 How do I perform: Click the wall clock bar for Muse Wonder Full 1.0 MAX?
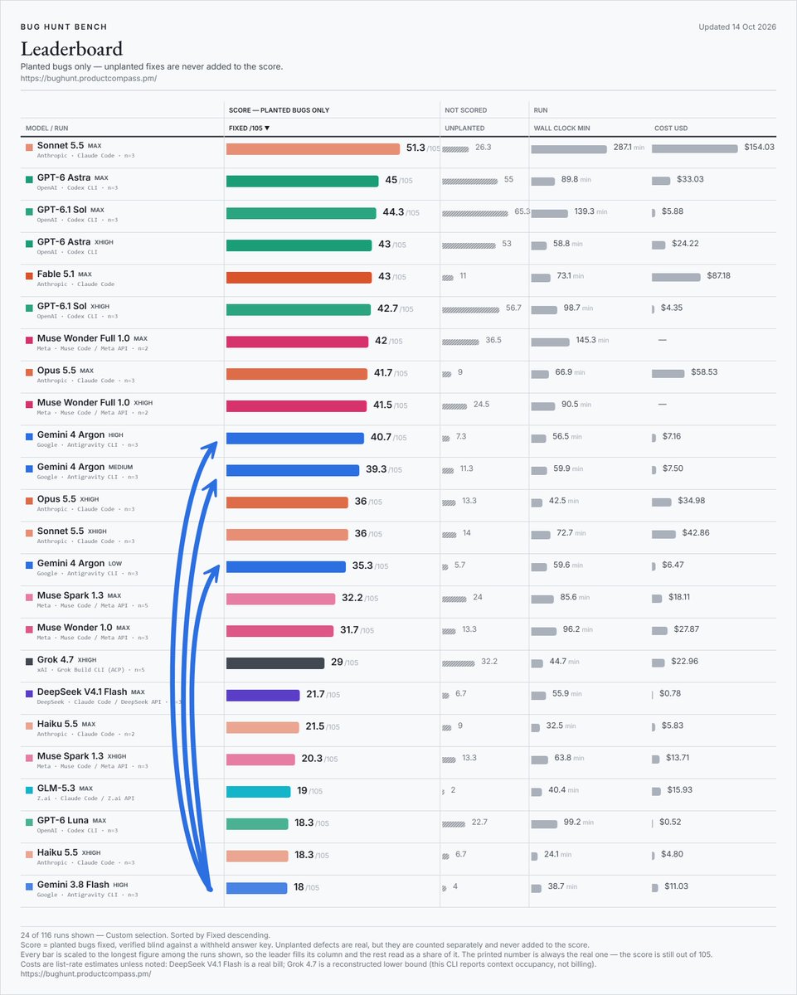551,342
